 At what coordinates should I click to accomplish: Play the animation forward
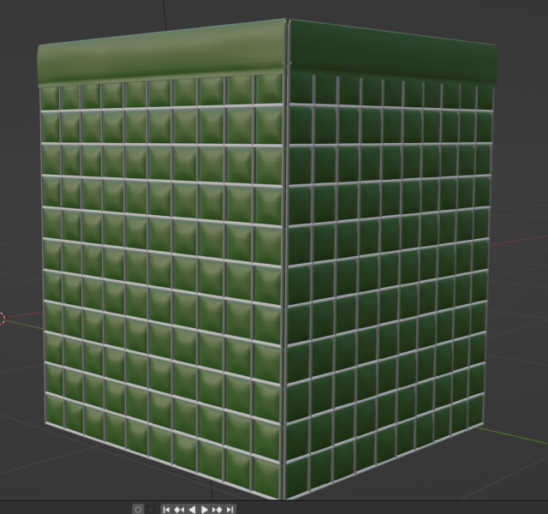[x=205, y=509]
